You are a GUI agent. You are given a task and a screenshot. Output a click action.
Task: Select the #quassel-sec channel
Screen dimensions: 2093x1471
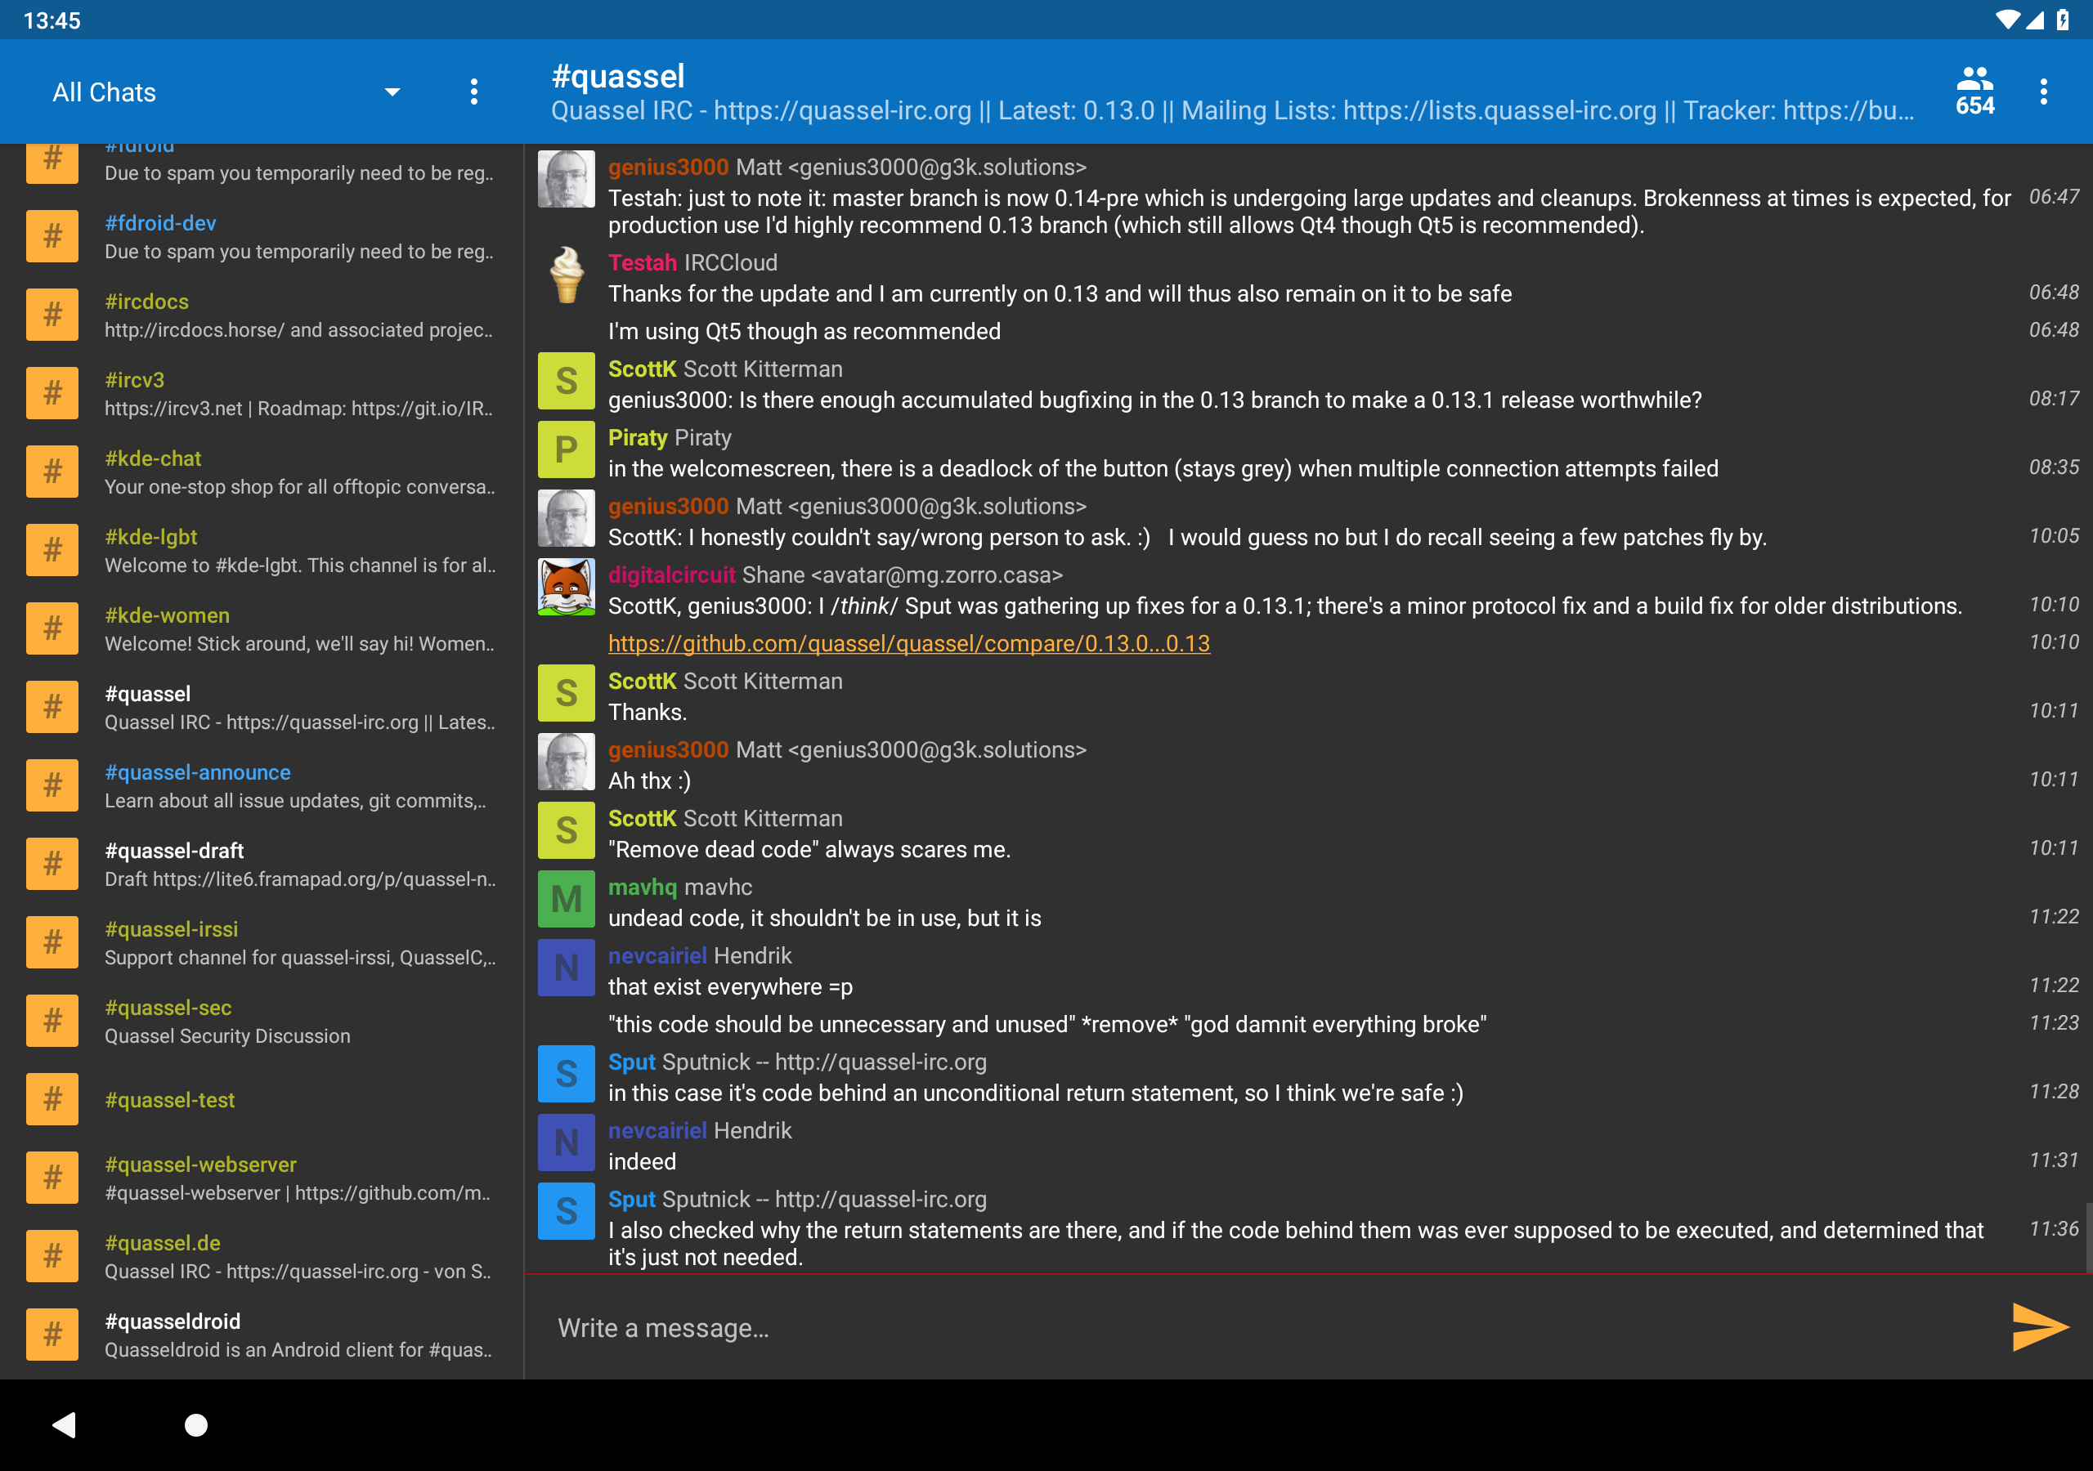[x=262, y=1021]
